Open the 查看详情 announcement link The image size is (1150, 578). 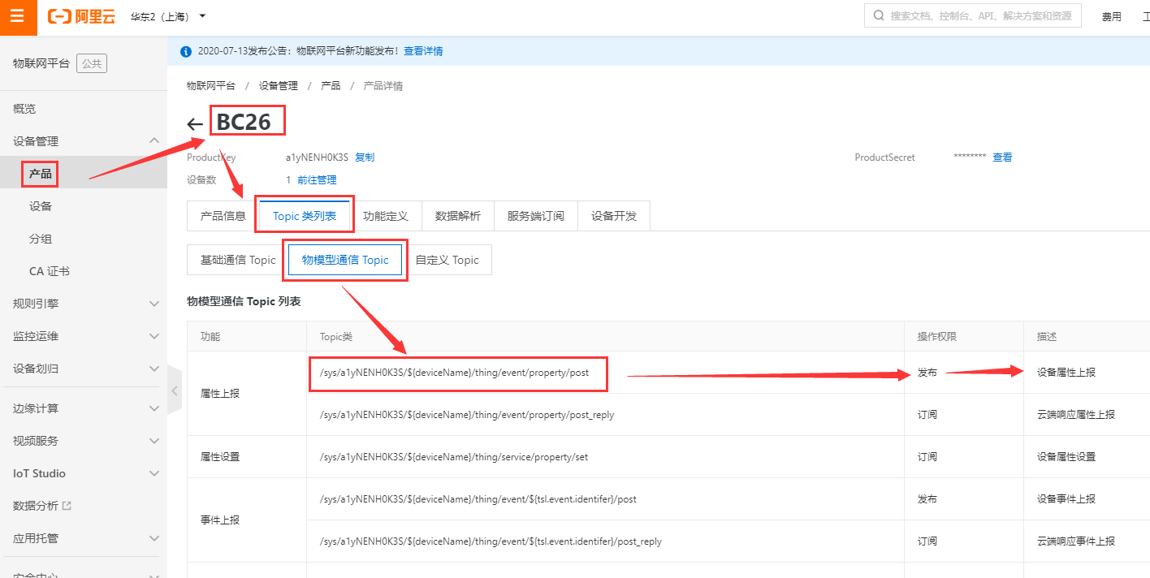[x=423, y=51]
